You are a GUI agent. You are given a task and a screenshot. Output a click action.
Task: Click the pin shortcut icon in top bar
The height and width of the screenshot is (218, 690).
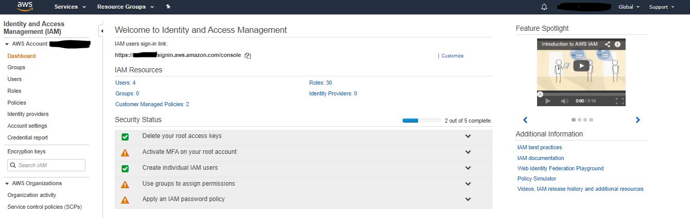[x=168, y=7]
